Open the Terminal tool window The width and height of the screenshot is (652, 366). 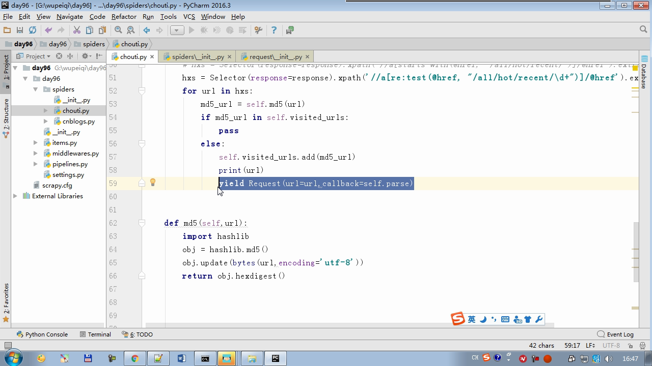point(95,334)
